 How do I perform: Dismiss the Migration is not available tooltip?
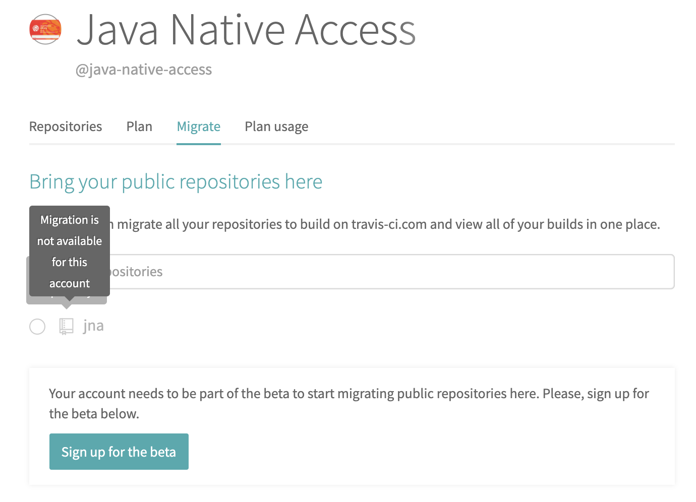(x=69, y=251)
